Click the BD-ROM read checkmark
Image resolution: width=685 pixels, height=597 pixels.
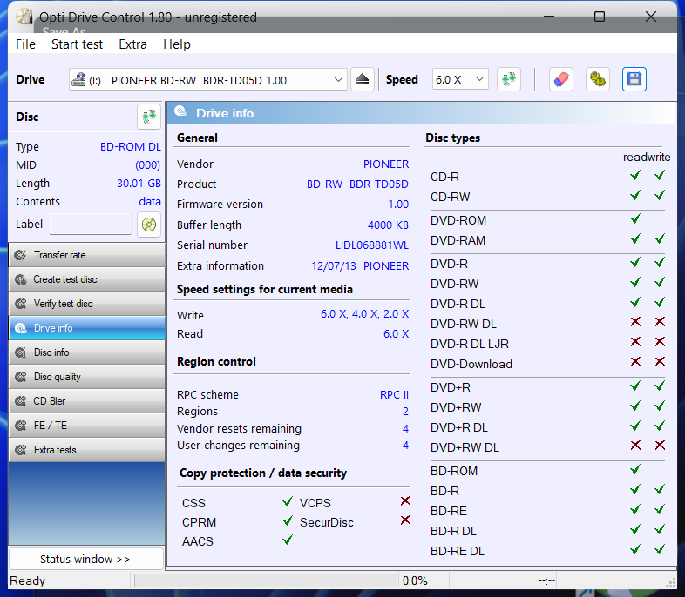[x=635, y=470]
